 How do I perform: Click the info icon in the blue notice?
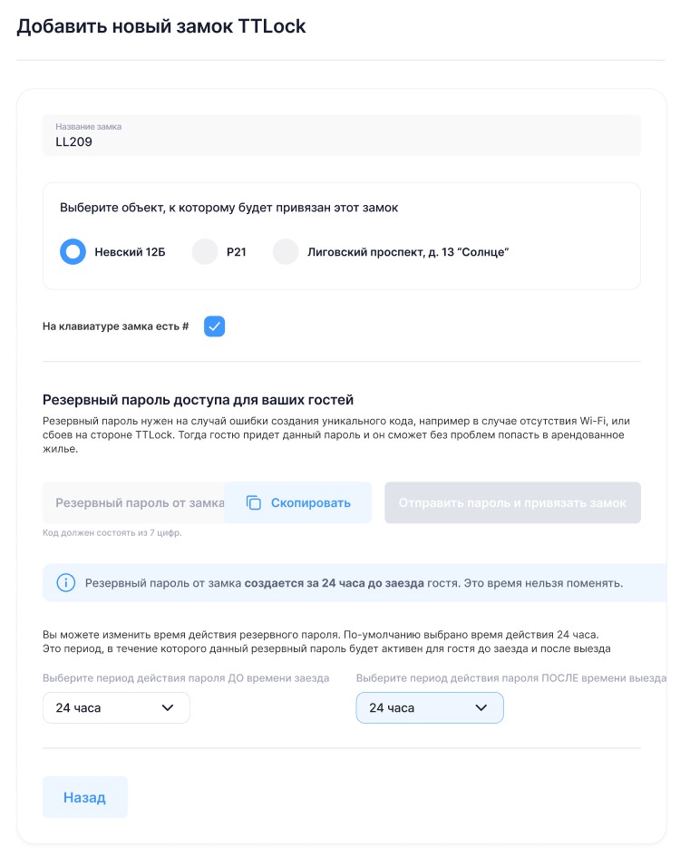point(66,582)
